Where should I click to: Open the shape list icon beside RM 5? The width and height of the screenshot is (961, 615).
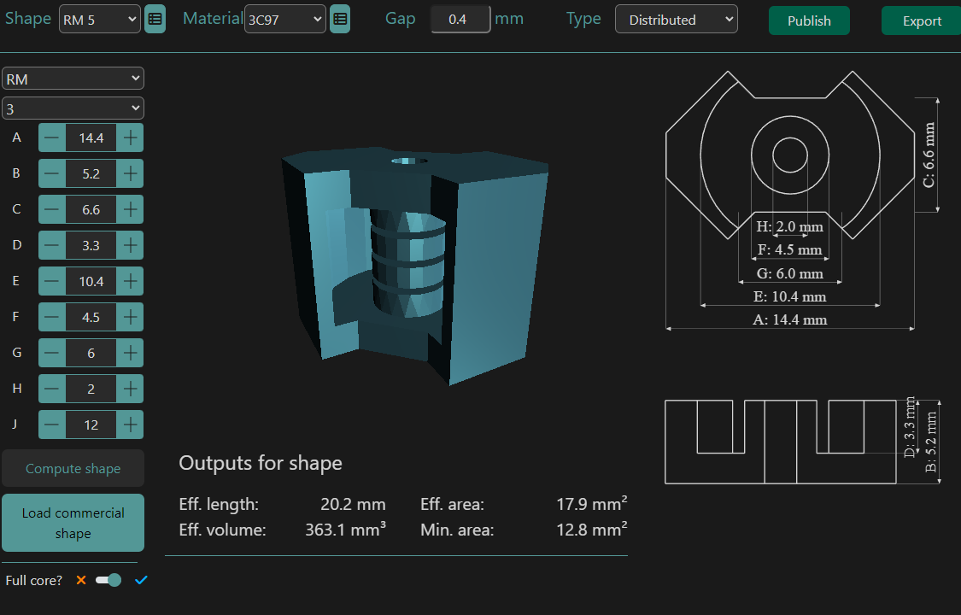click(155, 19)
